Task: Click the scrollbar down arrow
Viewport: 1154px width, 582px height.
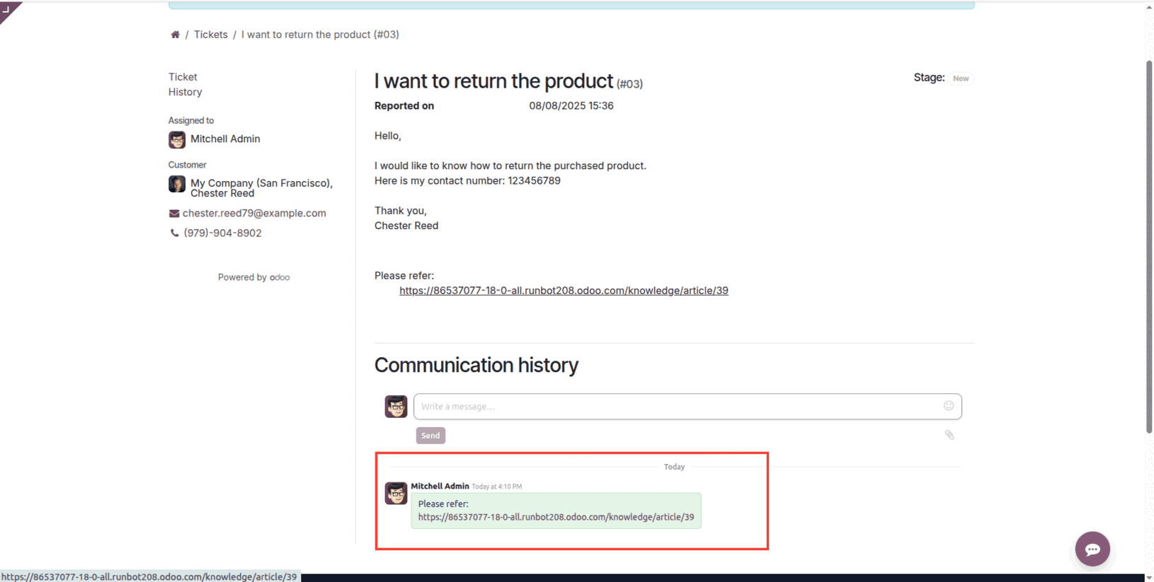Action: click(1149, 577)
